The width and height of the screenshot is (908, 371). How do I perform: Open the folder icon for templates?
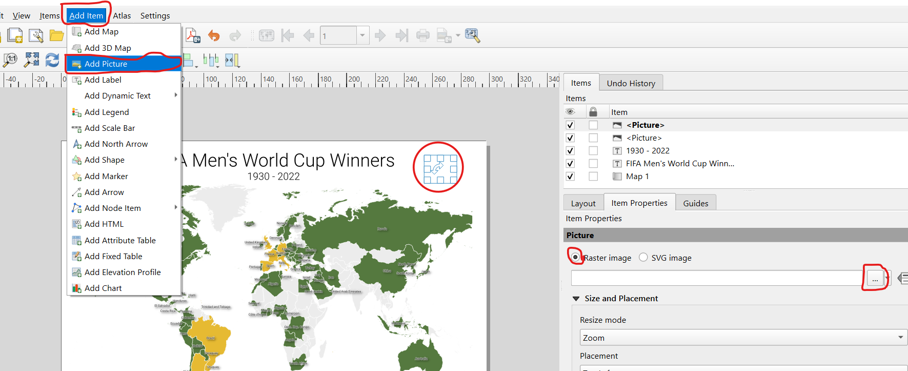coord(56,35)
